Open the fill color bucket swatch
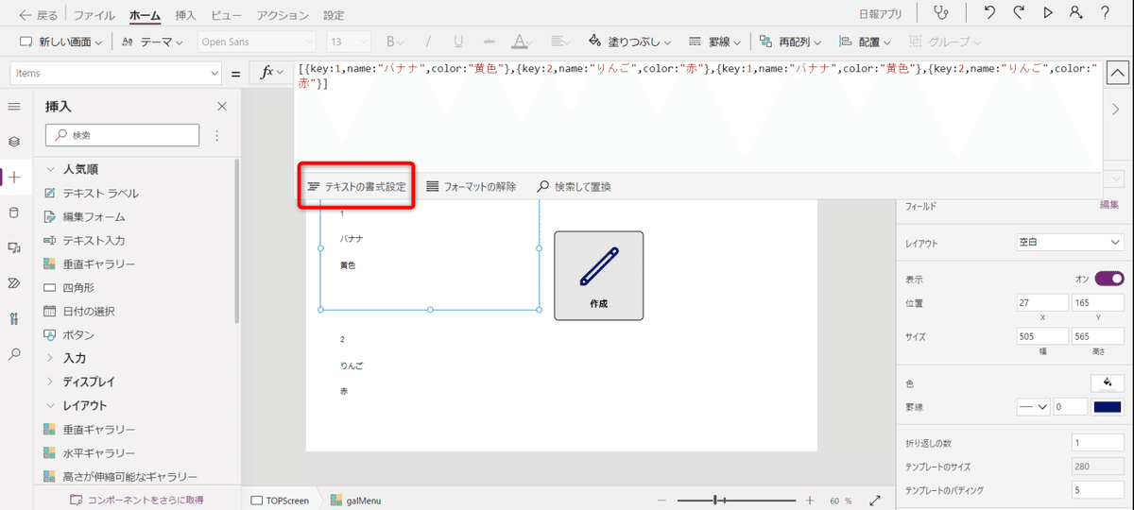The height and width of the screenshot is (510, 1134). [x=1106, y=382]
